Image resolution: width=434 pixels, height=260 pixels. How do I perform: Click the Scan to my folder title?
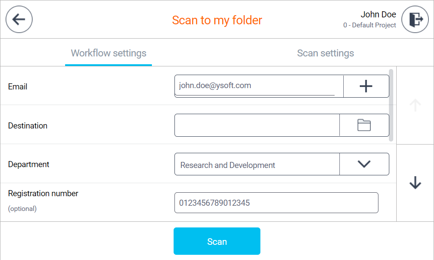pos(217,20)
